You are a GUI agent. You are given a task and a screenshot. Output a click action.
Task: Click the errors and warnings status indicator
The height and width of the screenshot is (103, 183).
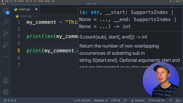pyautogui.click(x=10, y=100)
